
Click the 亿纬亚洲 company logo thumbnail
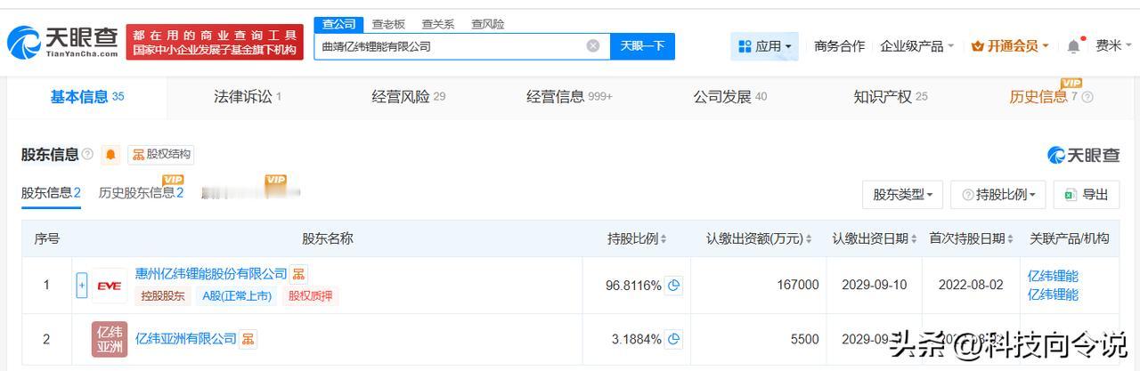click(x=110, y=339)
